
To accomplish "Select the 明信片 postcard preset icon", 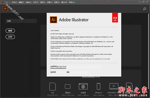I will tap(68, 86).
